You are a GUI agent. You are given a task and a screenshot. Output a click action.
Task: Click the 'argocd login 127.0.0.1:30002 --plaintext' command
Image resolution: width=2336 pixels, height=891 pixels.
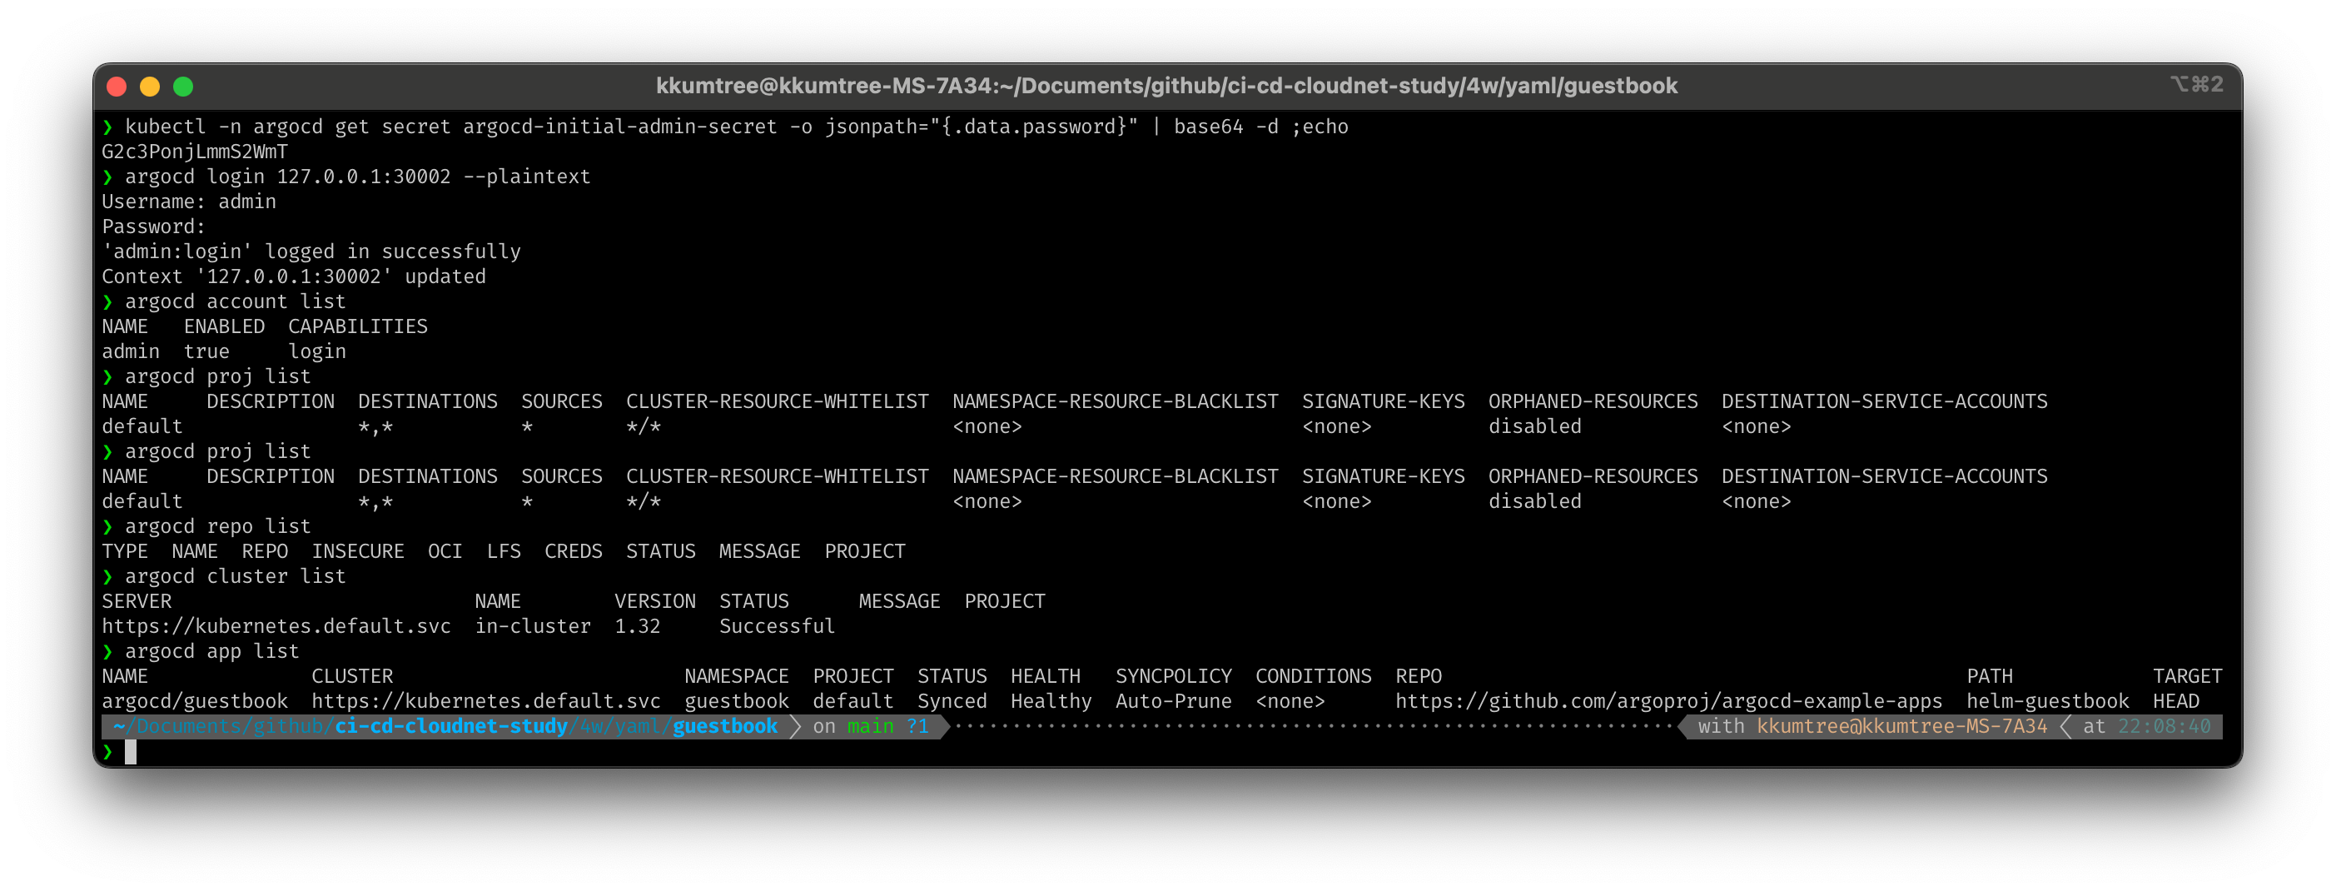pos(357,176)
